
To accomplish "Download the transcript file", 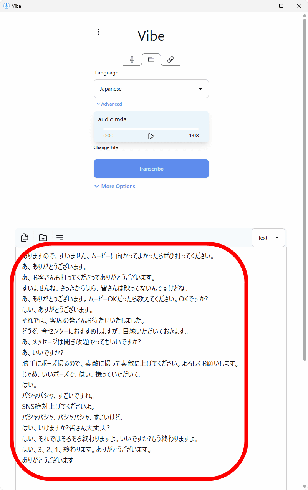I will (x=43, y=238).
